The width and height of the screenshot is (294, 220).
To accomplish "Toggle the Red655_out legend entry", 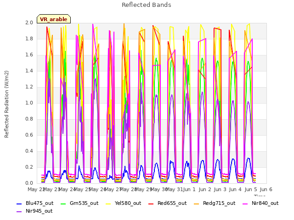I will 167,203.
